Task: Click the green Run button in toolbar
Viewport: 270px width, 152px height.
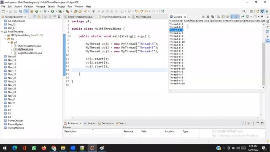Action: [x=52, y=11]
